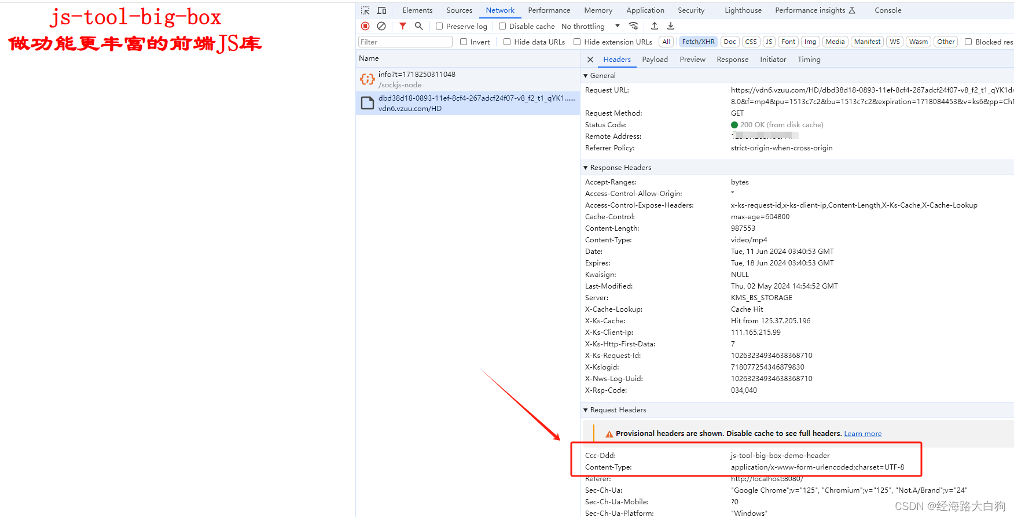Click the provisional headers warning icon
The image size is (1014, 517).
pos(609,434)
